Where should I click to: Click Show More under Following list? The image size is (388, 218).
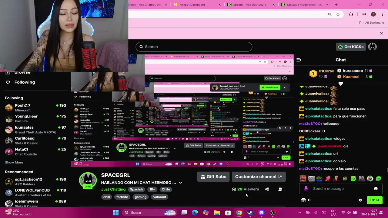(x=14, y=162)
